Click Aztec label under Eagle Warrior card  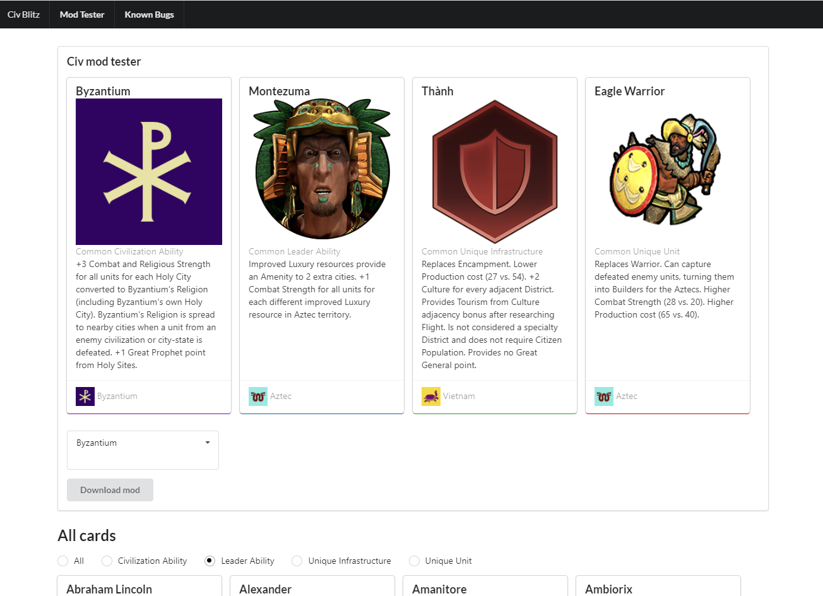point(627,396)
